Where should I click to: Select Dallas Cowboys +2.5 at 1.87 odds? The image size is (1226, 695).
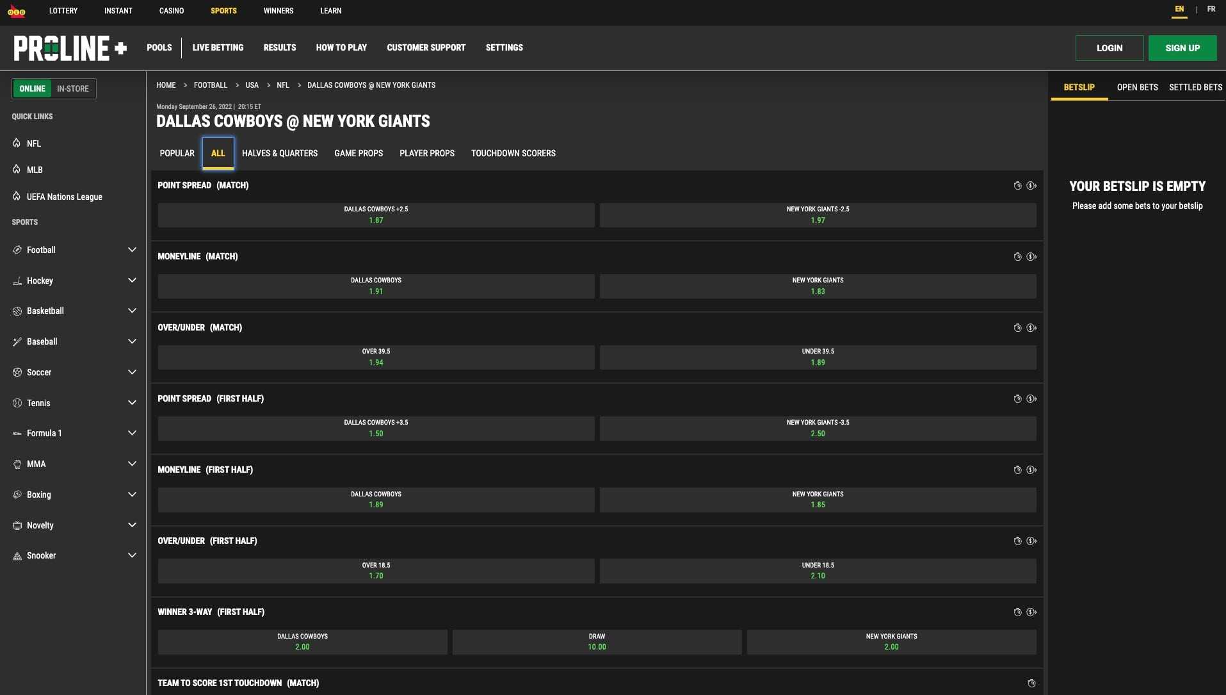[x=376, y=215]
